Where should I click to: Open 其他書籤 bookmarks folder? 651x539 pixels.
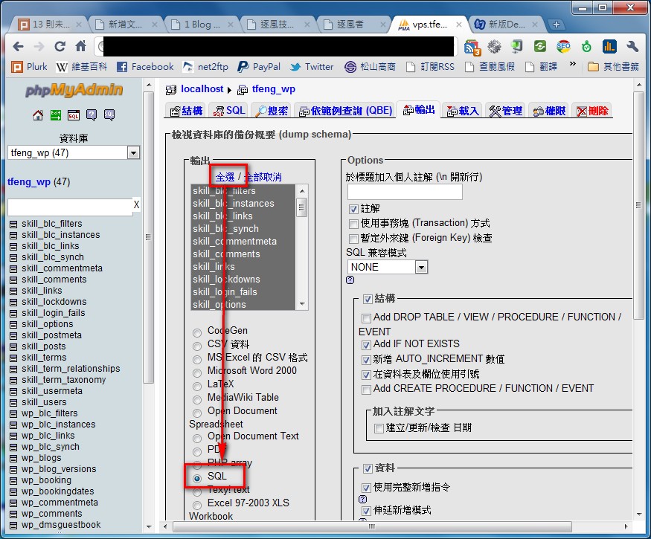[613, 66]
